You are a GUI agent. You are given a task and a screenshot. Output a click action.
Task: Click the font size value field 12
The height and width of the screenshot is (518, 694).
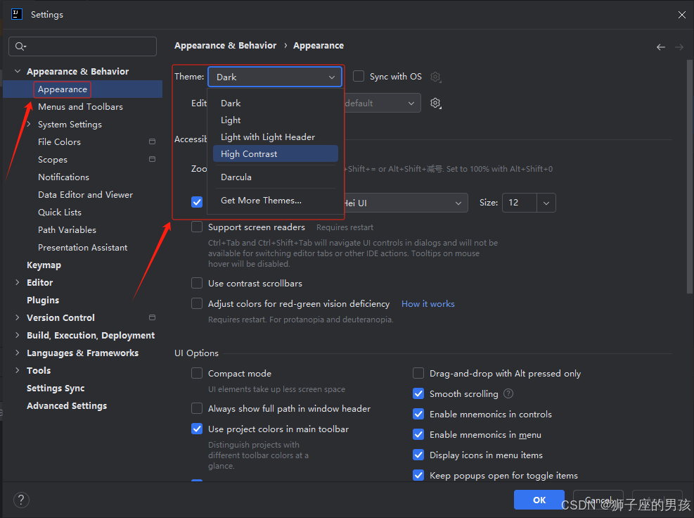(520, 203)
